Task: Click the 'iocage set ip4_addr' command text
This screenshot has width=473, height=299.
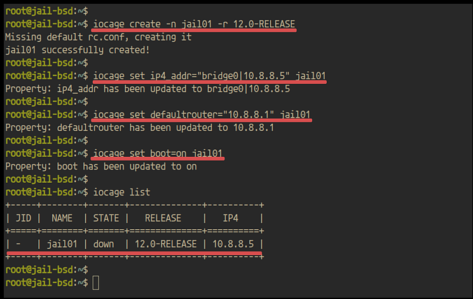Action: 209,76
